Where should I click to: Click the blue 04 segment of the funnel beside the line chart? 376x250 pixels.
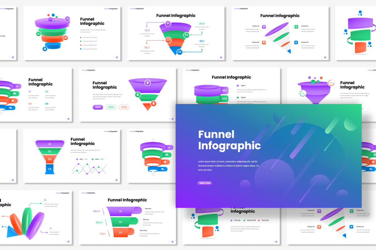point(50,169)
